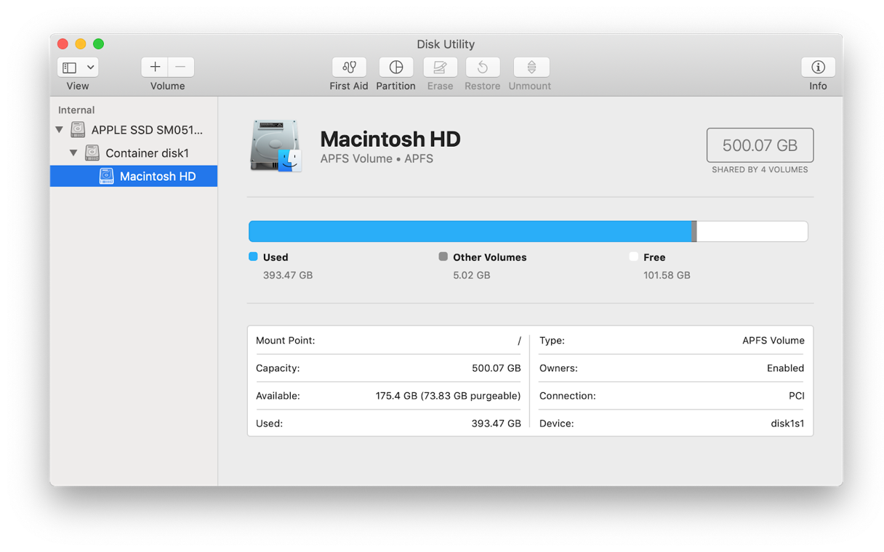This screenshot has height=552, width=884.
Task: Minimize the Disk Utility window
Action: [x=81, y=44]
